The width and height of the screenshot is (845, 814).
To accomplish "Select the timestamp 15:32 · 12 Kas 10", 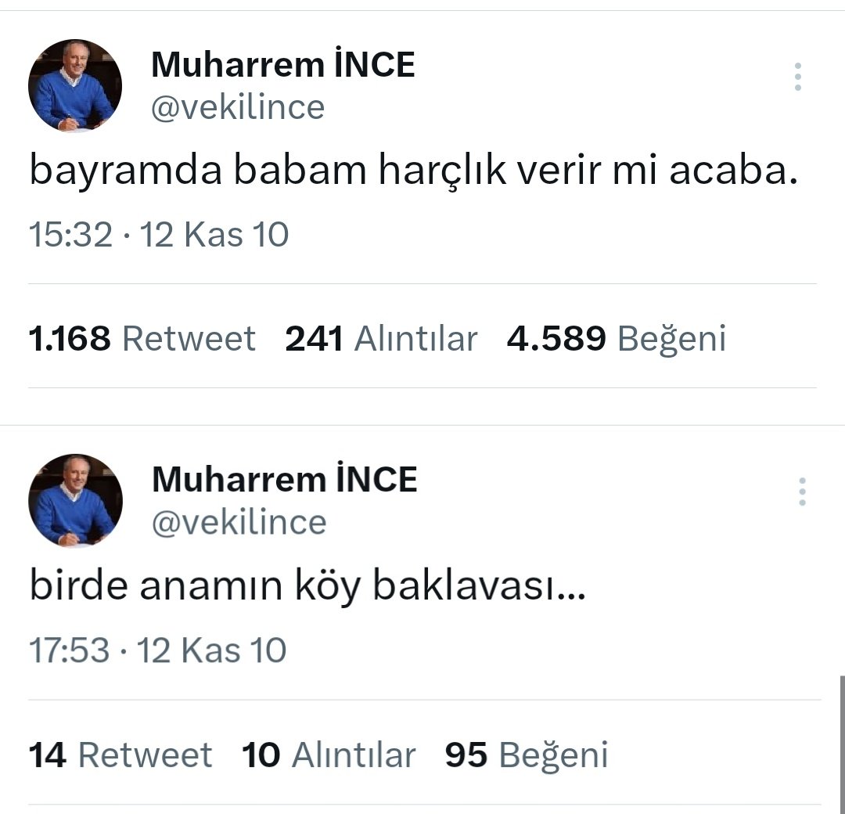I will (158, 234).
